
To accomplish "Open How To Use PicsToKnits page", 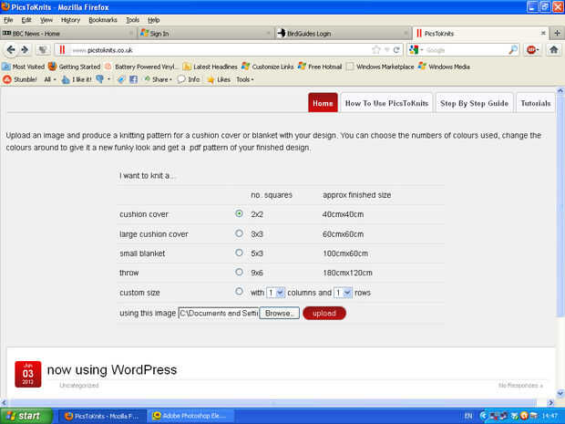I will click(386, 103).
